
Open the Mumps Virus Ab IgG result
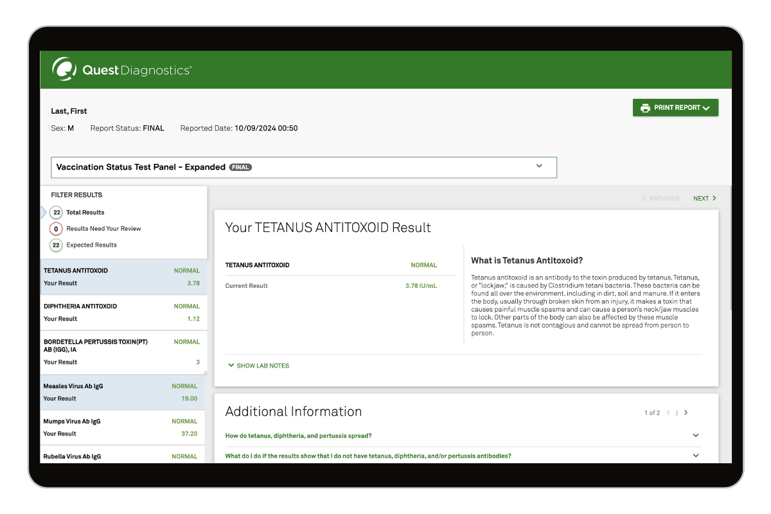(122, 427)
